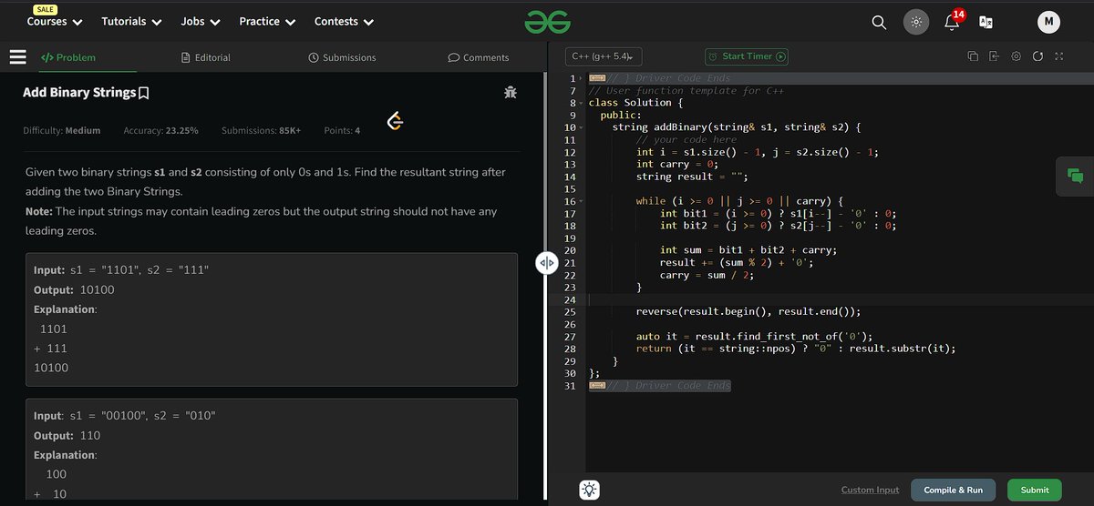Open the Tutorials dropdown menu
The height and width of the screenshot is (506, 1094).
point(132,21)
